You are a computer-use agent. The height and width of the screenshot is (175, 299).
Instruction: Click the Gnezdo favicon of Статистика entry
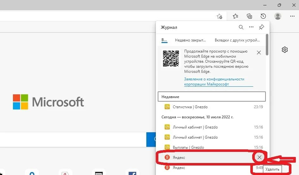[x=167, y=107]
